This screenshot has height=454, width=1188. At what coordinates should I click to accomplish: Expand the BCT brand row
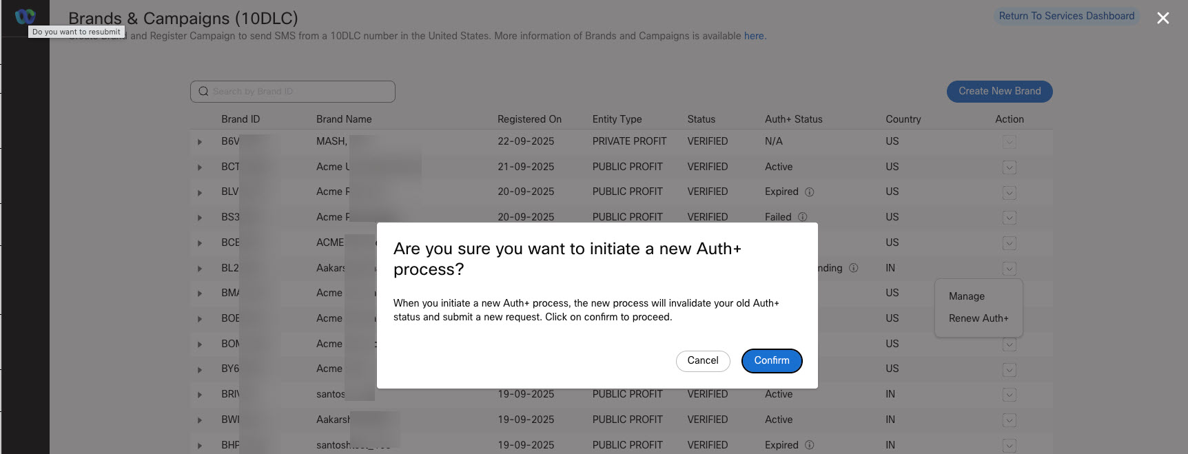pos(200,167)
